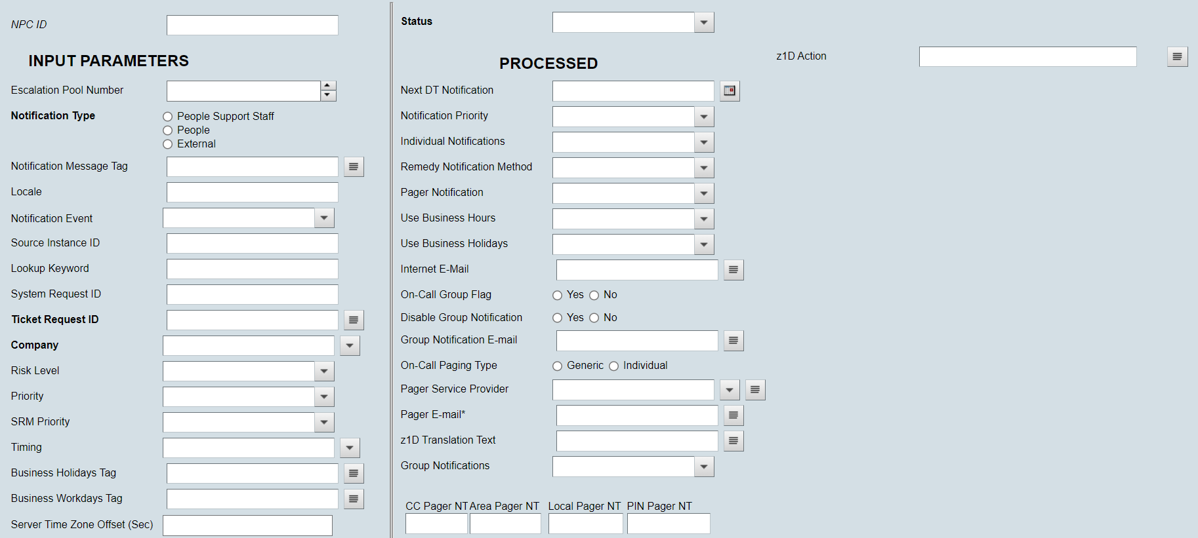Screen dimensions: 1198x538
Task: Select Individual for On-Call Paging Type
Action: (x=614, y=366)
